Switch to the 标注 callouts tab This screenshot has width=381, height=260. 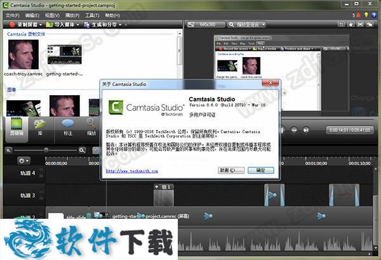[68, 127]
